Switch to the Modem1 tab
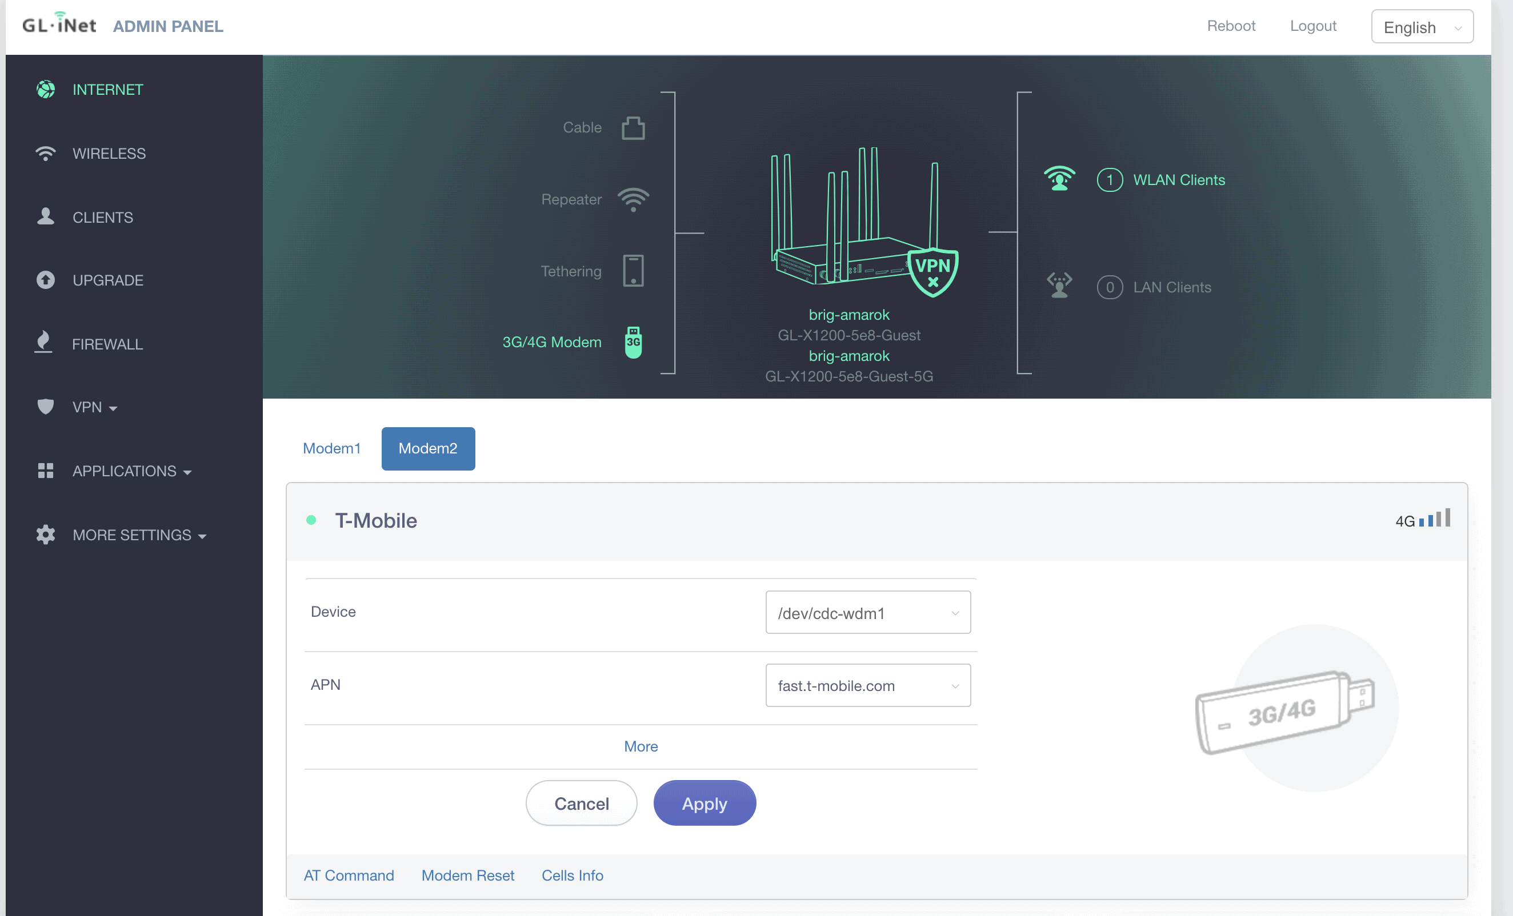This screenshot has width=1513, height=916. pyautogui.click(x=331, y=448)
